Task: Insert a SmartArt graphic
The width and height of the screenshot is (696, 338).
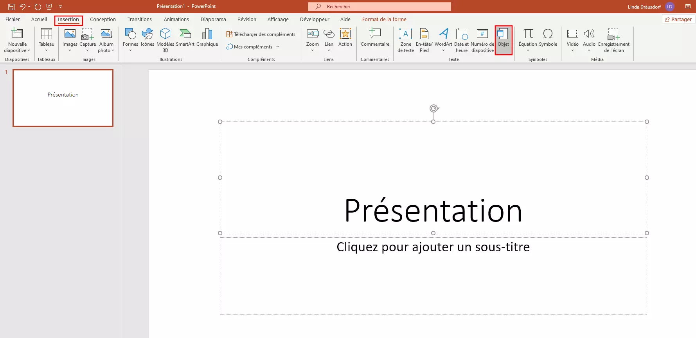Action: 185,37
